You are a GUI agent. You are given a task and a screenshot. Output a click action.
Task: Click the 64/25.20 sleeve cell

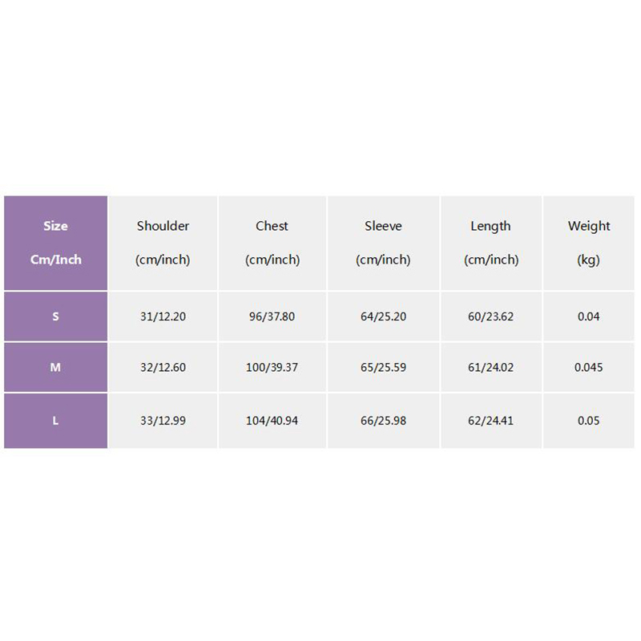[x=383, y=316]
